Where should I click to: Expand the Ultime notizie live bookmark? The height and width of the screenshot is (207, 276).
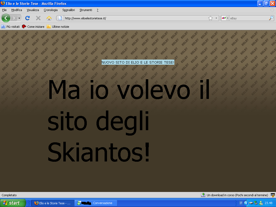click(x=58, y=27)
